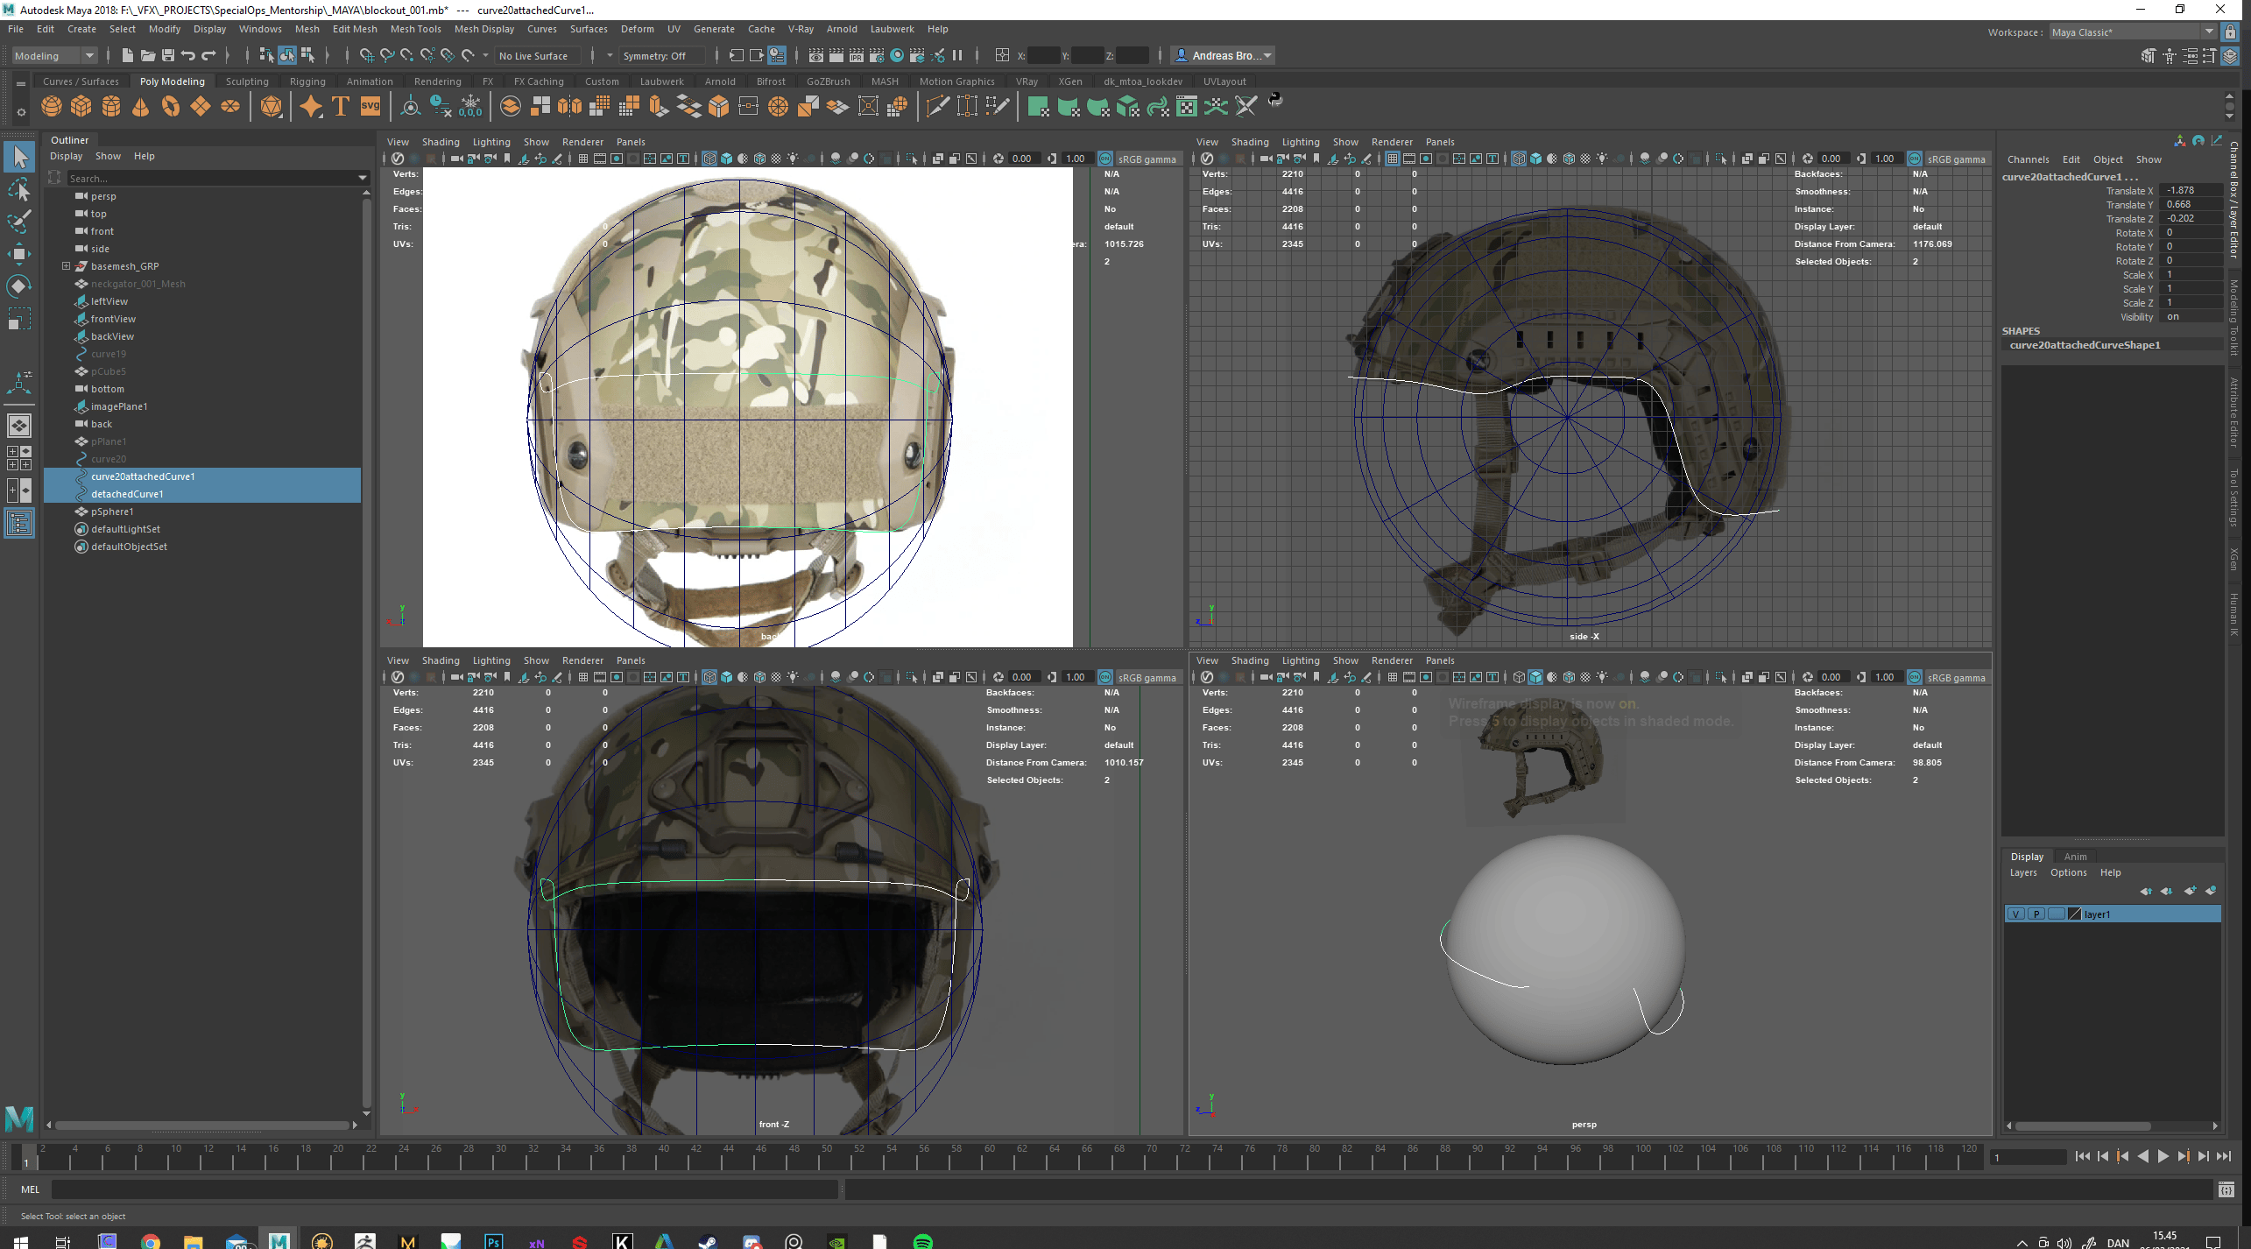Open the Outliner search filter dropdown arrow
The image size is (2251, 1249).
tap(363, 178)
